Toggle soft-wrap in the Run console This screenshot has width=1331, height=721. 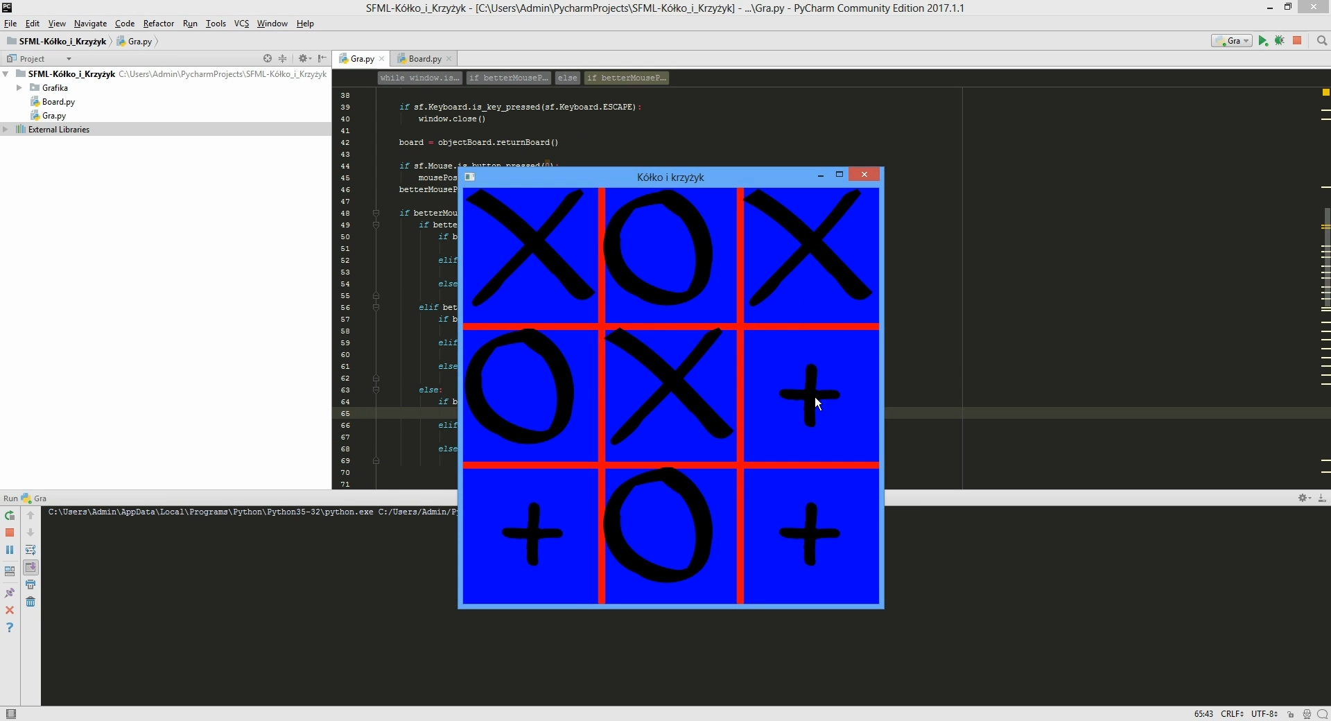[31, 550]
